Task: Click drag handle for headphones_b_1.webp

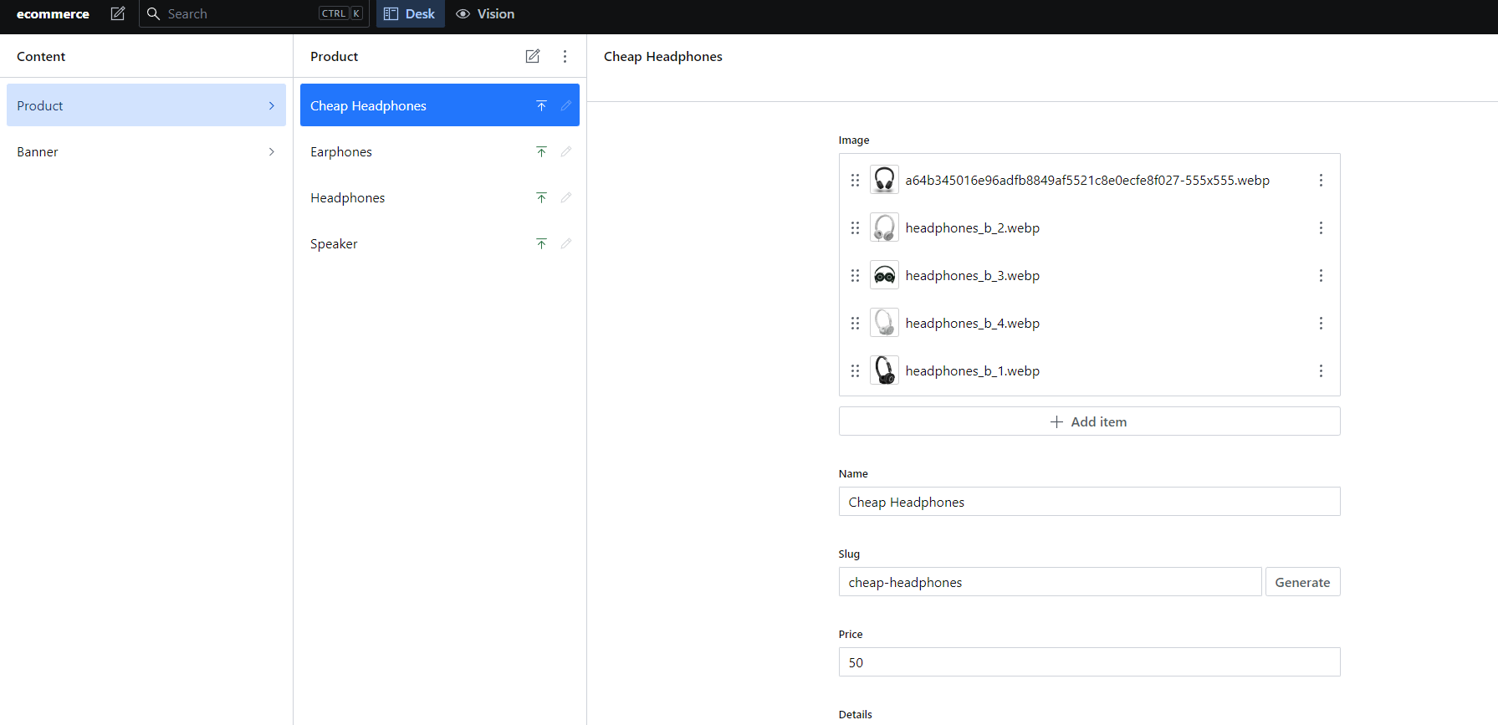Action: (855, 370)
